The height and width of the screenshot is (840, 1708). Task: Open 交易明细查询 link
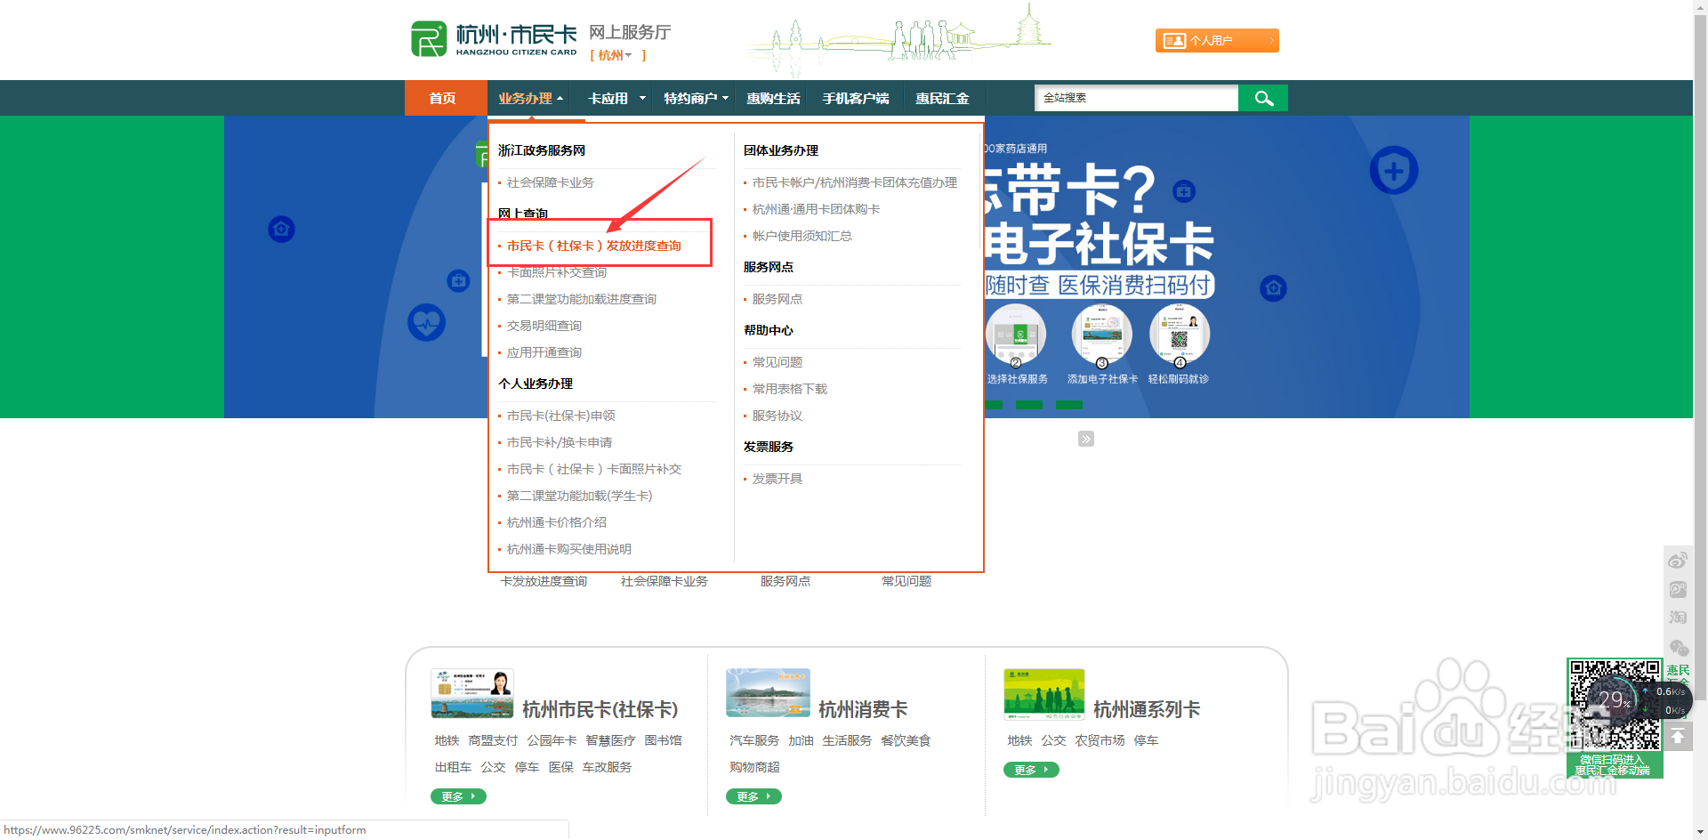[x=544, y=326]
